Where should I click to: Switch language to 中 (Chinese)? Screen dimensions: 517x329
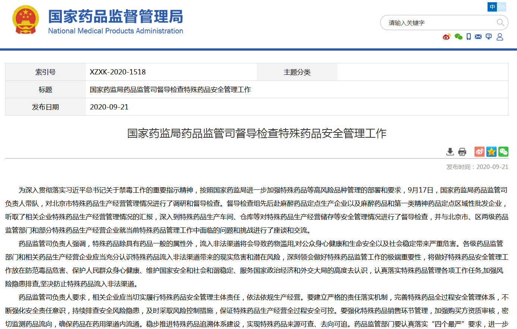pyautogui.click(x=492, y=7)
